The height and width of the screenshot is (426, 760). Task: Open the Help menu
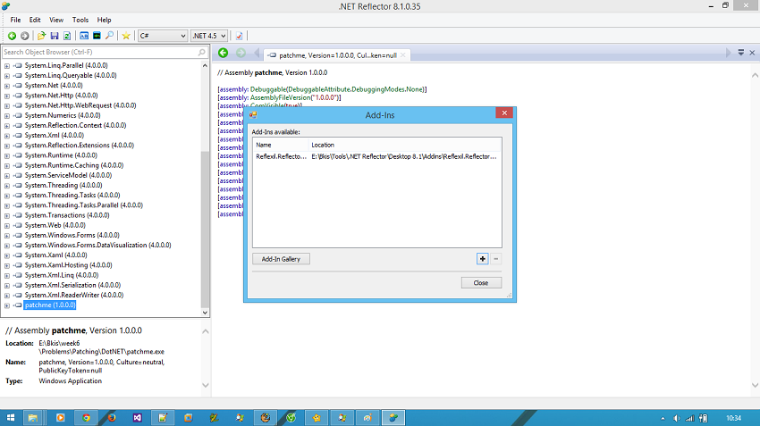tap(105, 20)
